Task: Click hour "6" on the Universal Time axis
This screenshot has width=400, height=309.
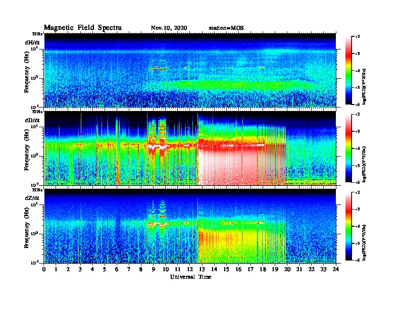Action: tap(117, 269)
